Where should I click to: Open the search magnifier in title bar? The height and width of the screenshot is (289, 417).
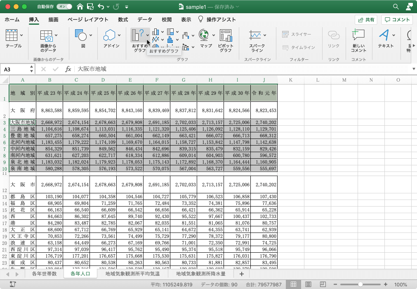click(396, 7)
